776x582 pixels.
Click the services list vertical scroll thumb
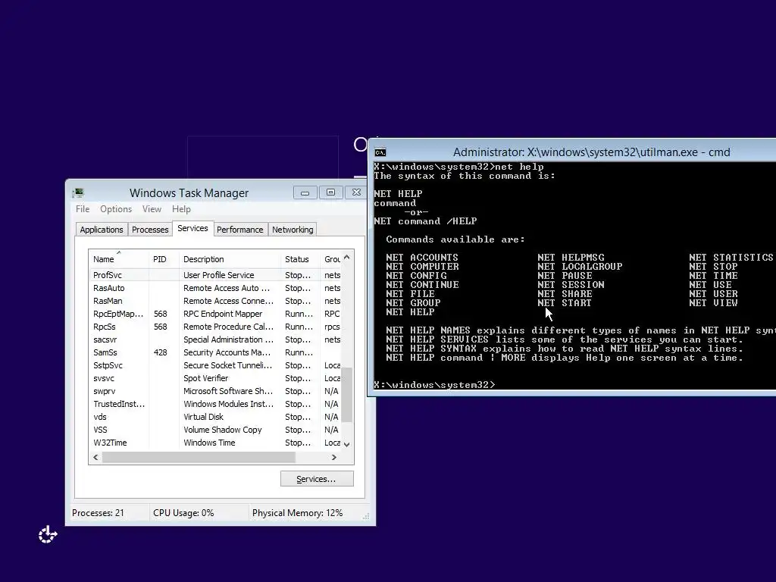point(347,394)
